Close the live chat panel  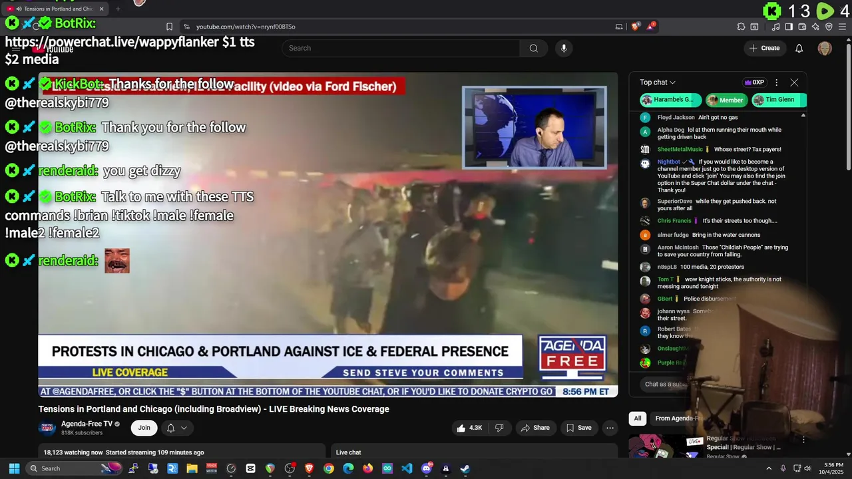tap(794, 82)
